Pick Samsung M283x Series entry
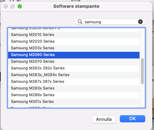This screenshot has height=130, width=154. click(x=74, y=88)
